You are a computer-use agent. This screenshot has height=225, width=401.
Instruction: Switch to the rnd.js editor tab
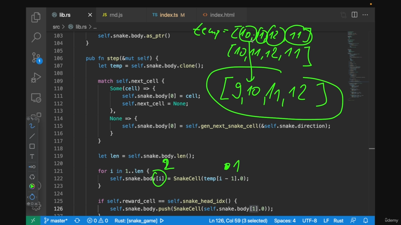coord(116,15)
